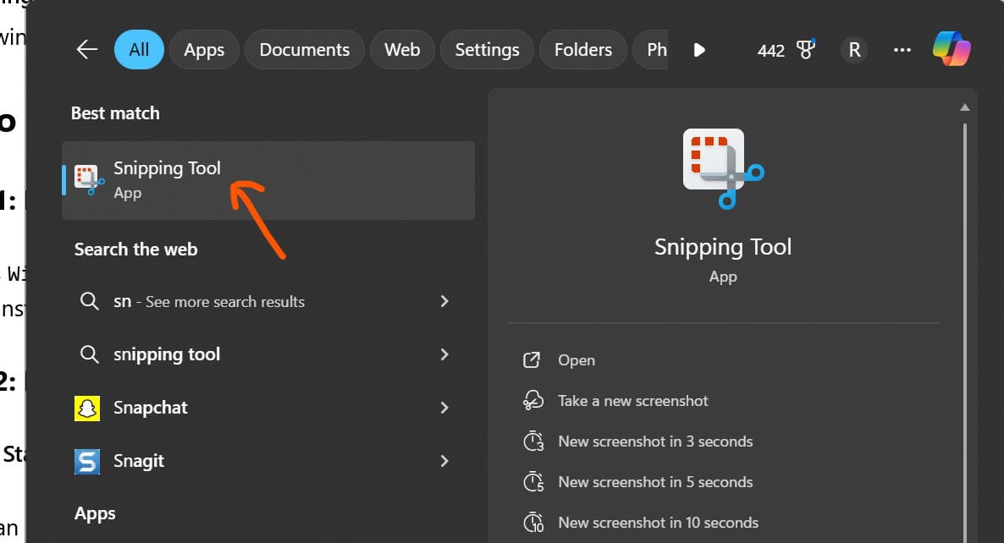Expand the Snagit result chevron
The width and height of the screenshot is (1004, 543).
444,460
